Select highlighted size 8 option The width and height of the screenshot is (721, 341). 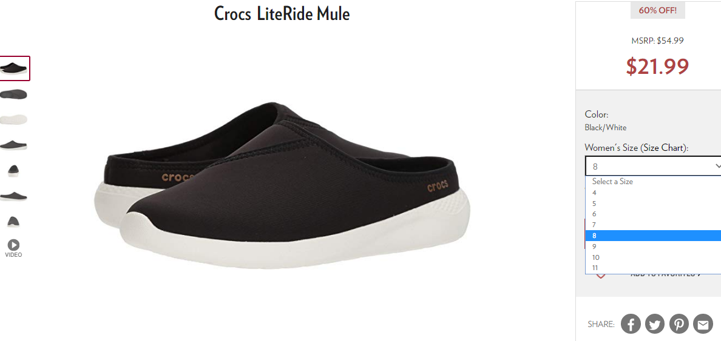(x=653, y=236)
